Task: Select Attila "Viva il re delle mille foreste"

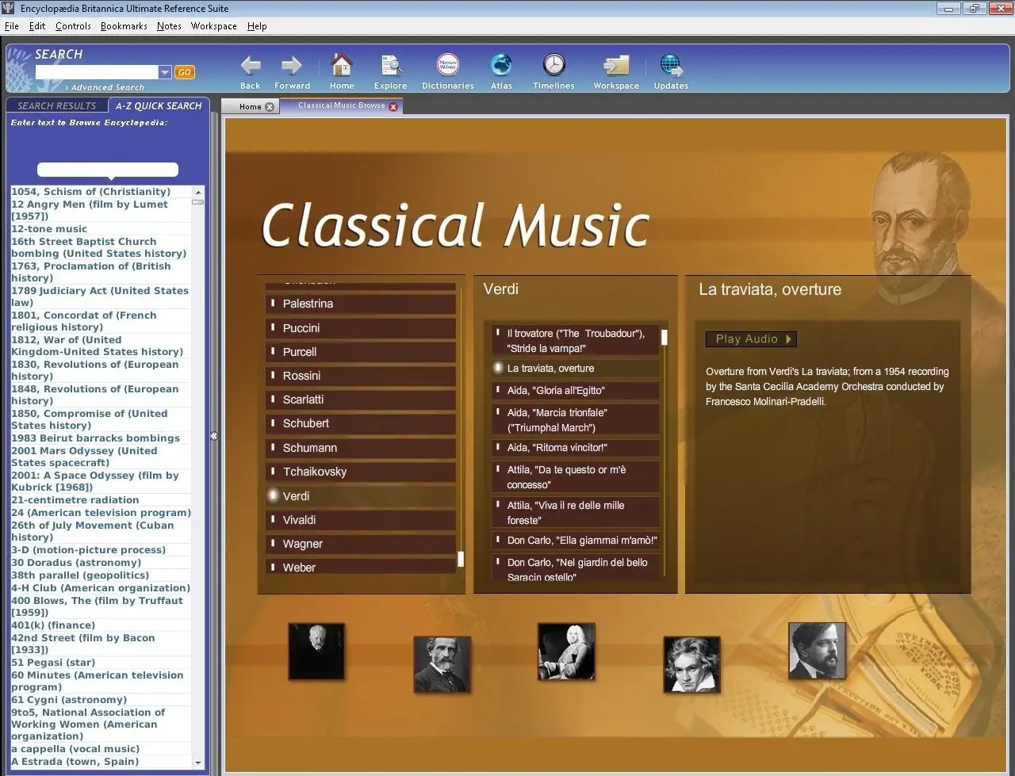Action: (575, 513)
